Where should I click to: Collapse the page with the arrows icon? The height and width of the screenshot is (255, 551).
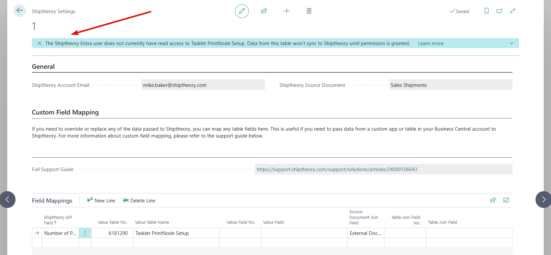(512, 11)
